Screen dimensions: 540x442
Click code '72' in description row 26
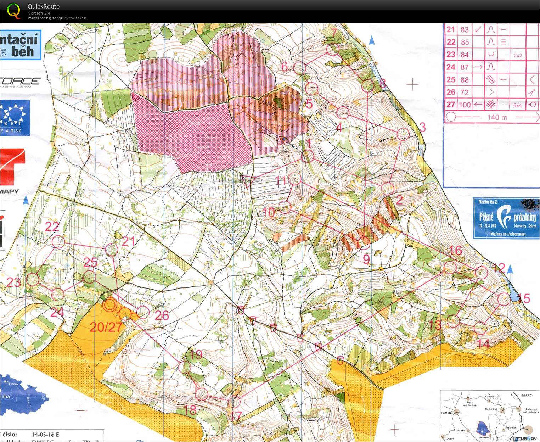click(x=465, y=93)
